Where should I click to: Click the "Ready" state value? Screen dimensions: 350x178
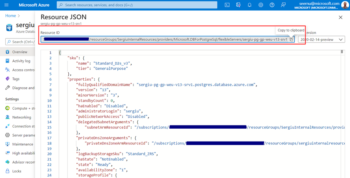coord(103,165)
